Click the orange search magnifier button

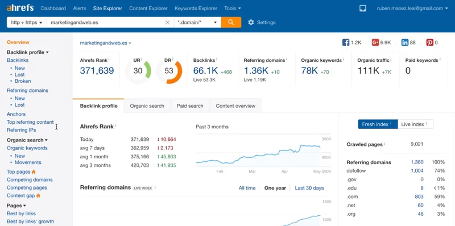click(231, 22)
